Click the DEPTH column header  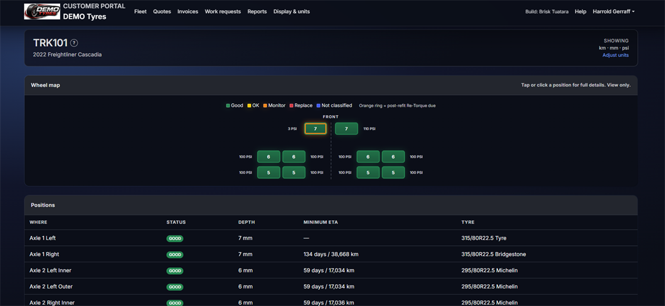pyautogui.click(x=247, y=222)
